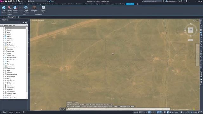Expand the Alignment node in settings tree

click(3, 41)
